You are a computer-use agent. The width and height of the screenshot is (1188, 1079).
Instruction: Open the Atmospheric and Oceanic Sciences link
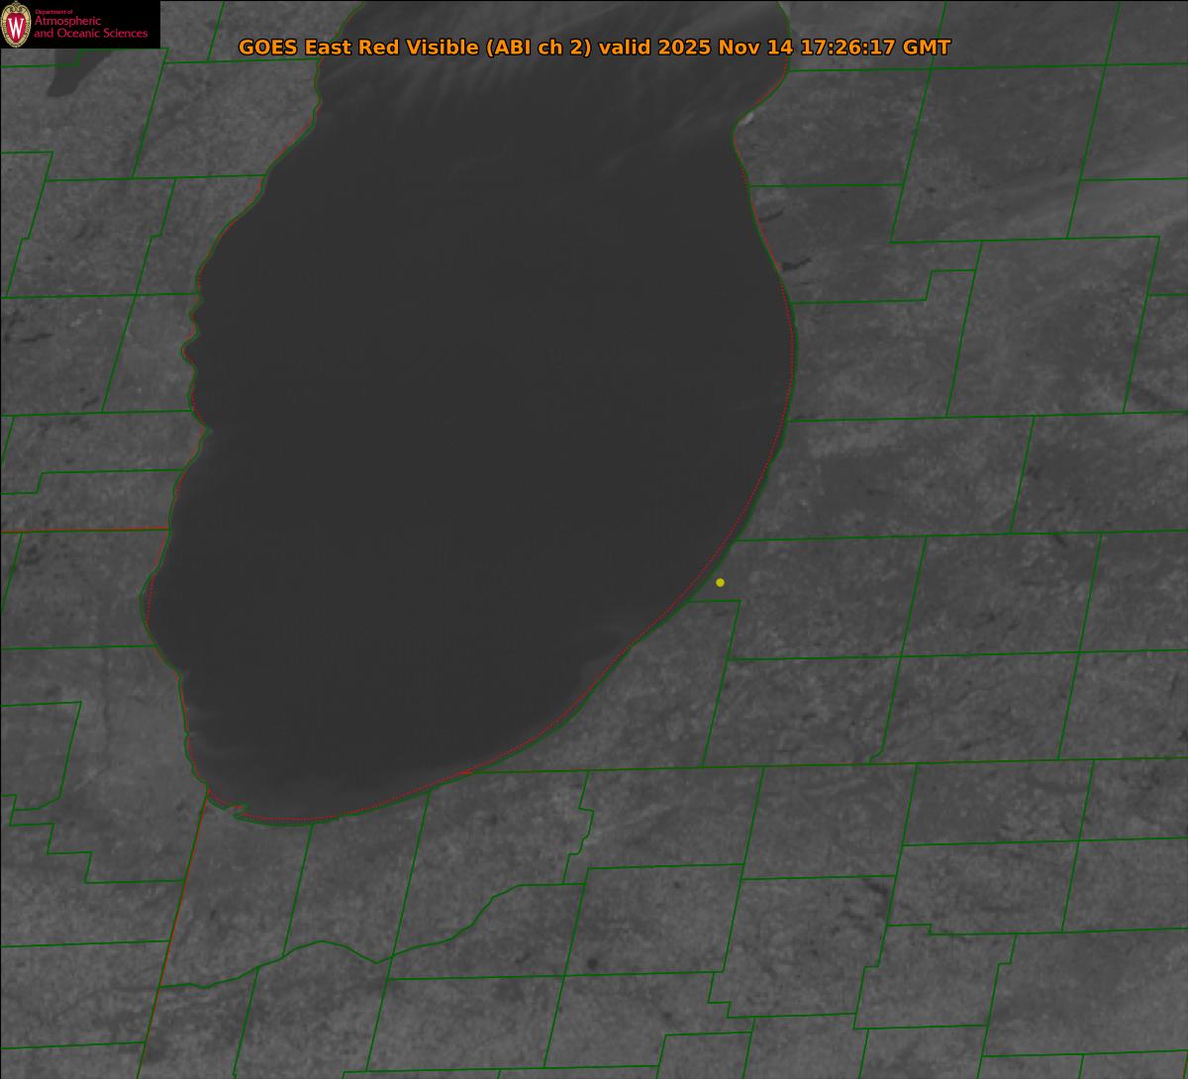pyautogui.click(x=90, y=28)
